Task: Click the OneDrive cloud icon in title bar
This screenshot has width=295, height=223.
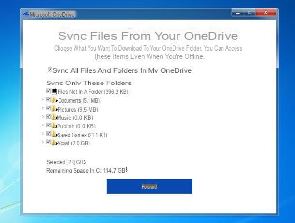Action: point(26,14)
